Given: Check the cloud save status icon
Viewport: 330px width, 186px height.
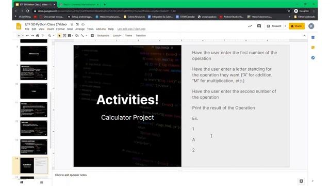Looking at the screenshot, I should (x=83, y=24).
